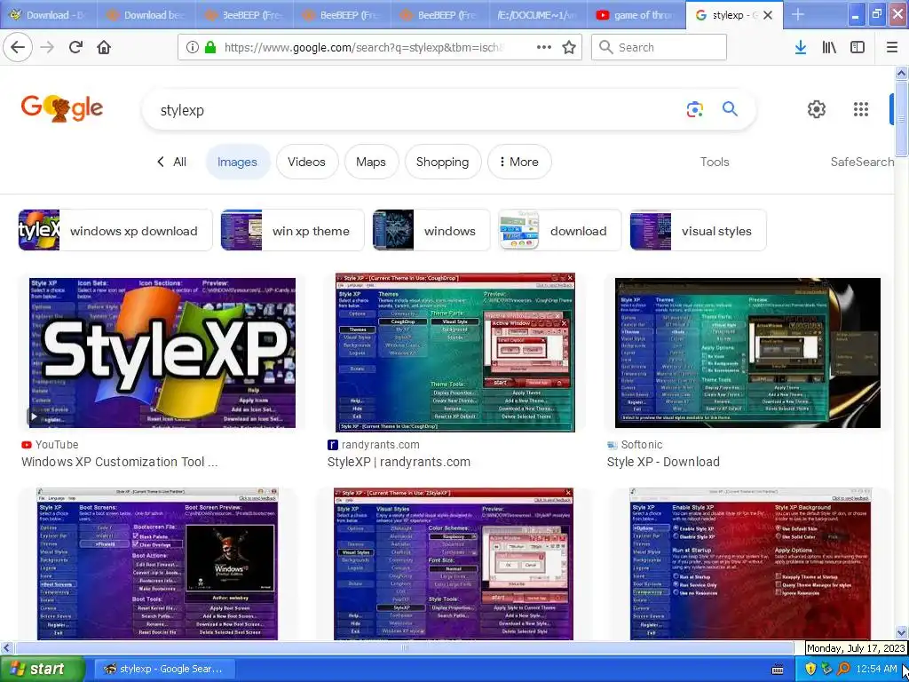The height and width of the screenshot is (682, 909).
Task: Open the Firefox hamburger menu
Action: (x=891, y=47)
